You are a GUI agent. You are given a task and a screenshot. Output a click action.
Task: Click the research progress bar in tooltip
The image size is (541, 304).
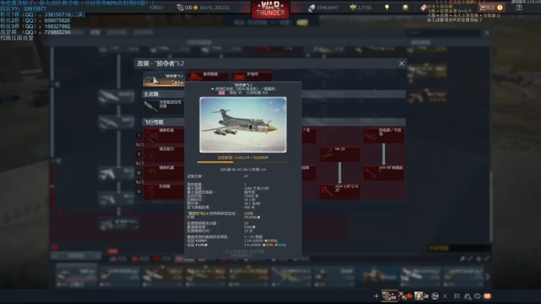(x=243, y=161)
